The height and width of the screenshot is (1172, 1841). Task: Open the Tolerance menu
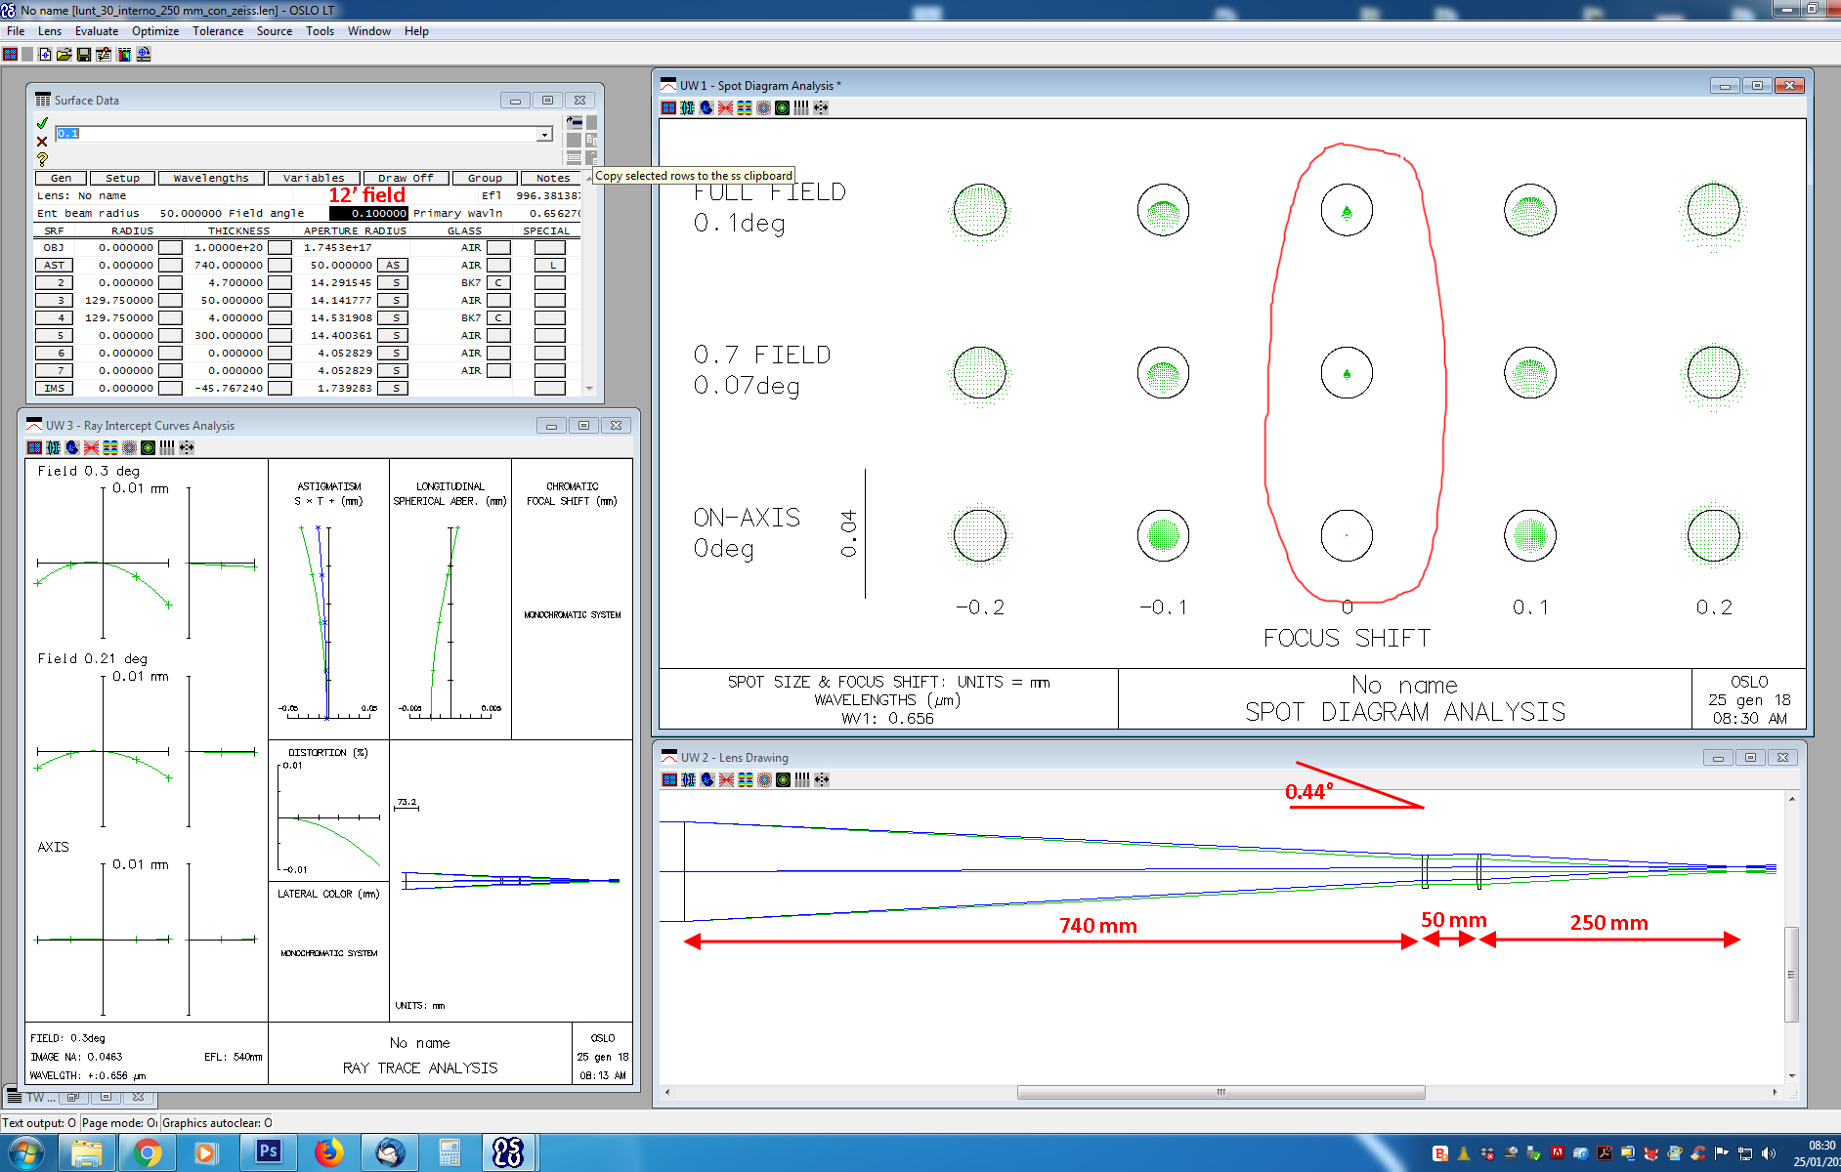click(x=218, y=31)
